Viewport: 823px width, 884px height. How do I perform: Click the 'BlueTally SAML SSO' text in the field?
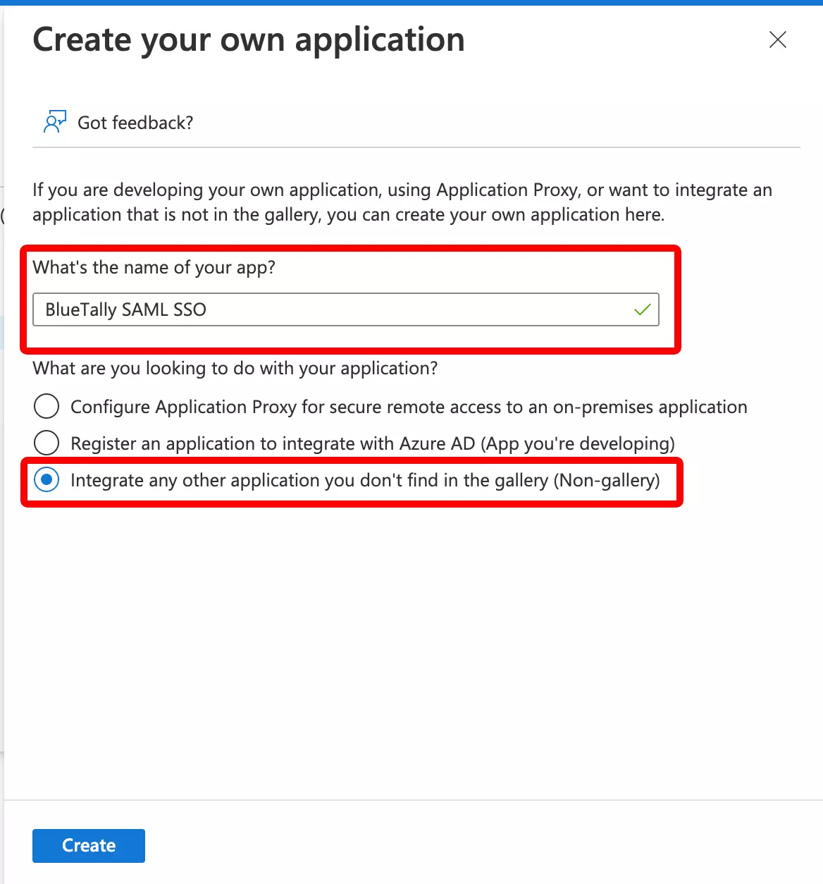click(126, 309)
